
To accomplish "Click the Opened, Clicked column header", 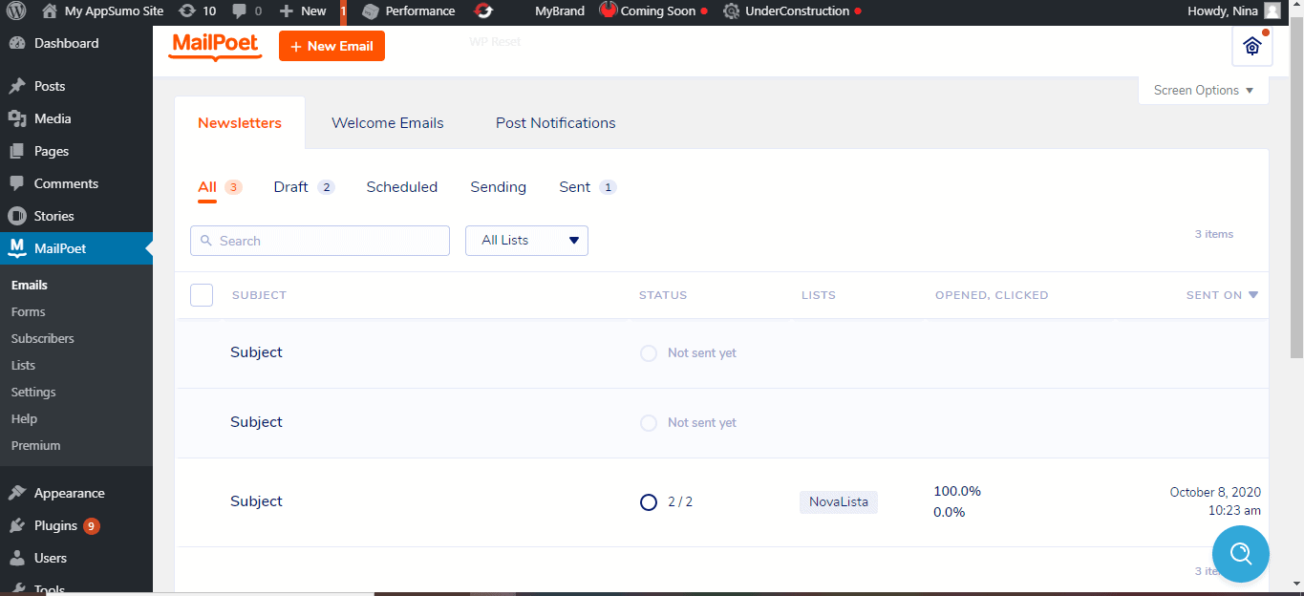I will (992, 295).
